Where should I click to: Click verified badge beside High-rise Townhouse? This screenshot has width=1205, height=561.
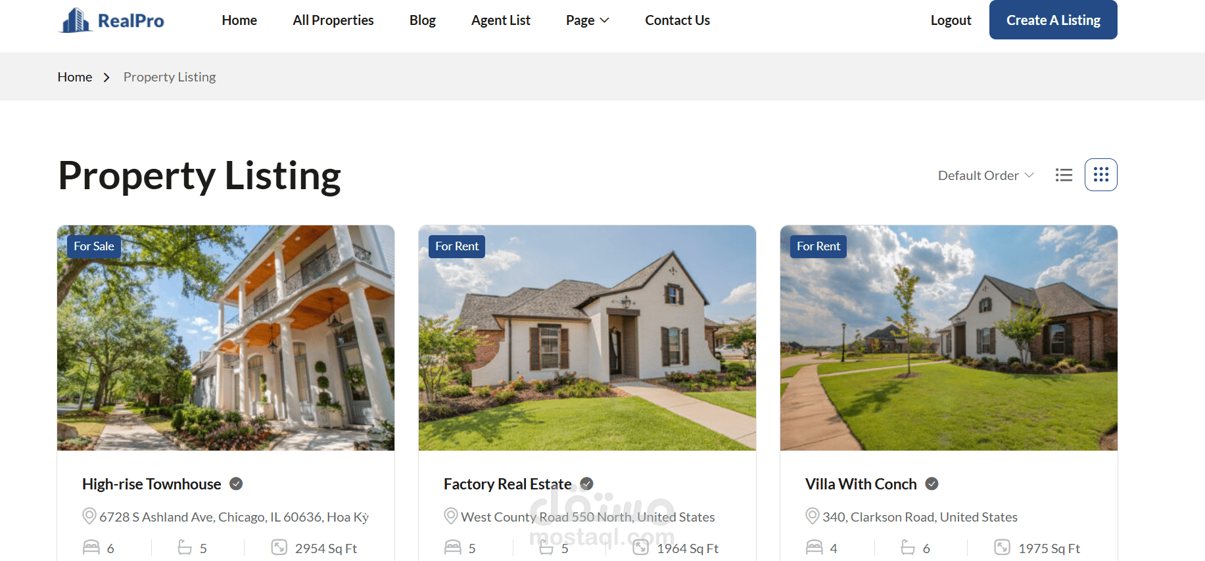click(236, 484)
